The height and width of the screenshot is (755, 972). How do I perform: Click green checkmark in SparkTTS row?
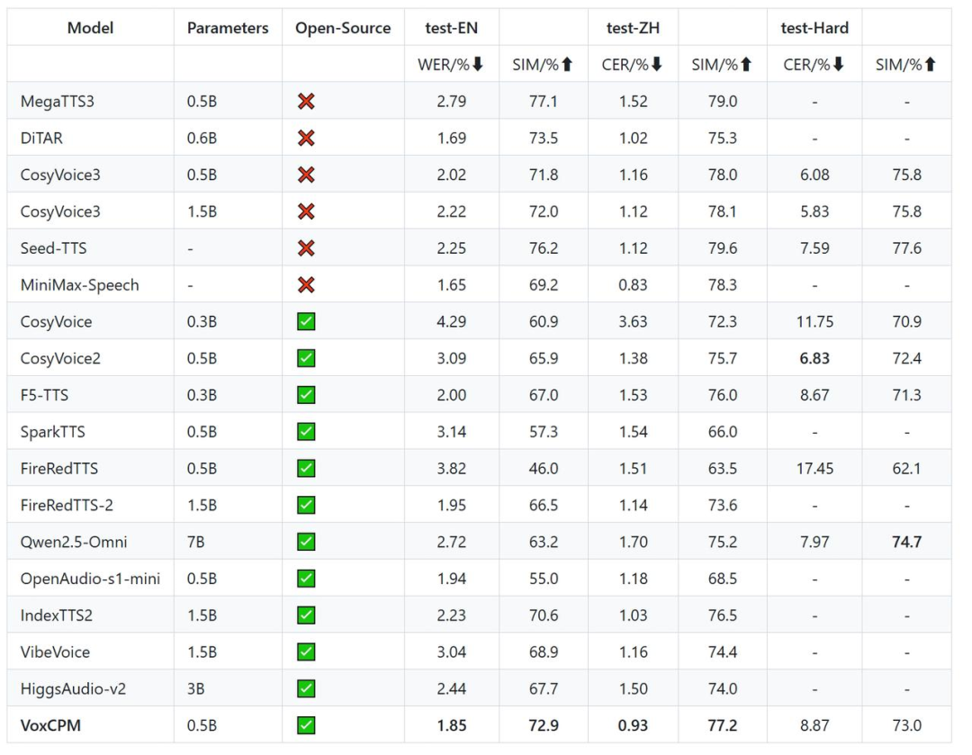click(306, 432)
